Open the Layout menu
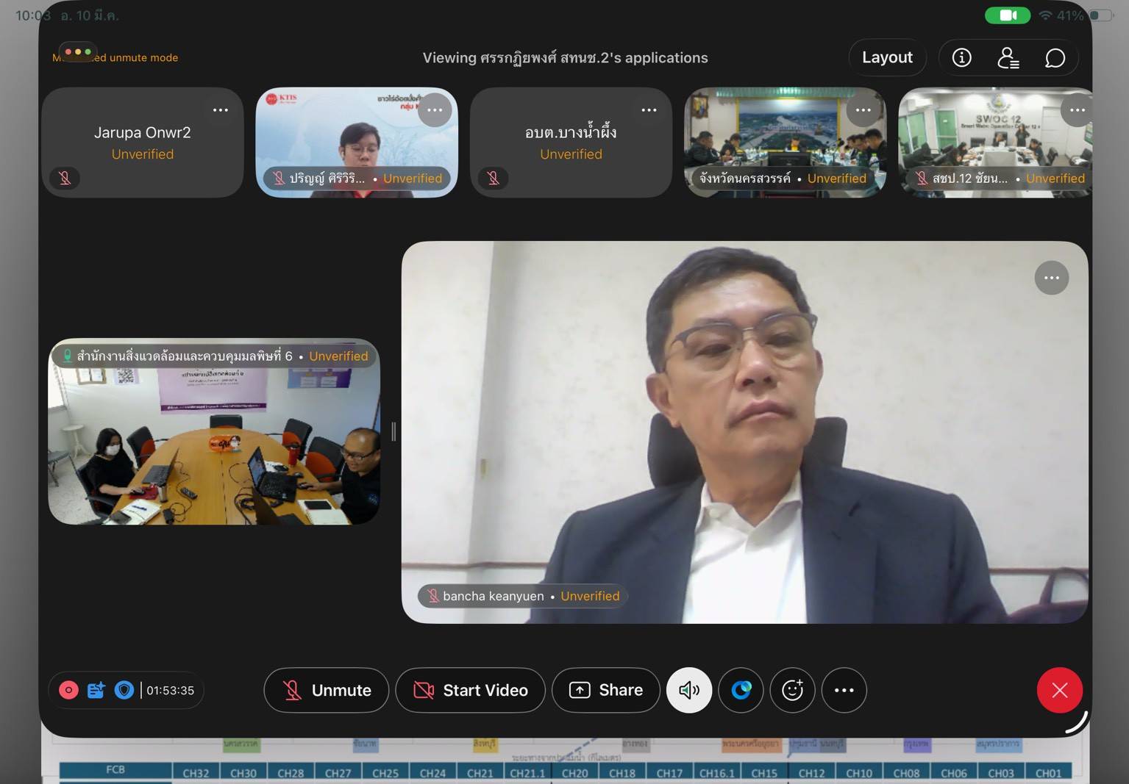Image resolution: width=1129 pixels, height=784 pixels. [x=887, y=57]
